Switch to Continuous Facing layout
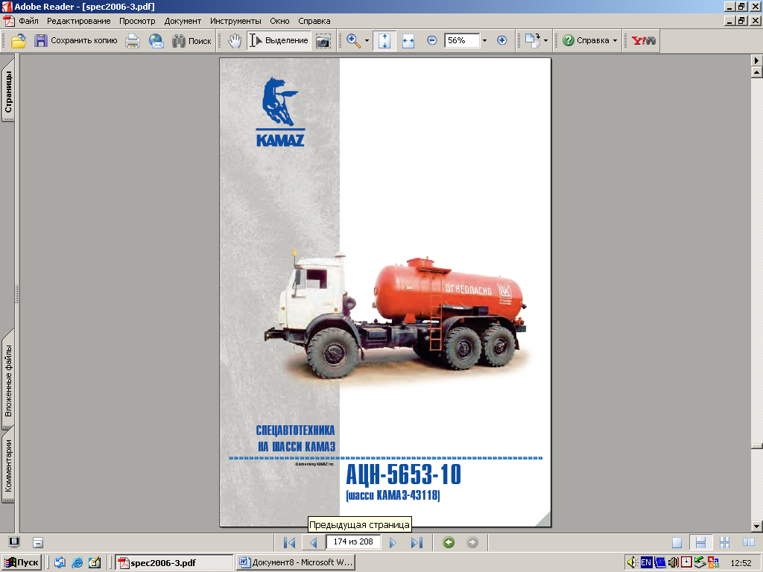763x572 pixels. [x=724, y=542]
